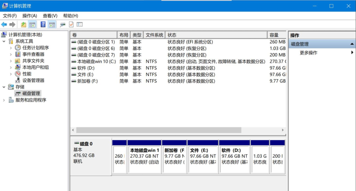This screenshot has width=356, height=191.
Task: Select 任务计划程序 in the tree
Action: pyautogui.click(x=36, y=48)
